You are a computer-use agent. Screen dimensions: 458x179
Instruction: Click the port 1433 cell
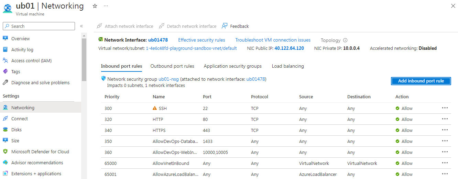point(208,141)
